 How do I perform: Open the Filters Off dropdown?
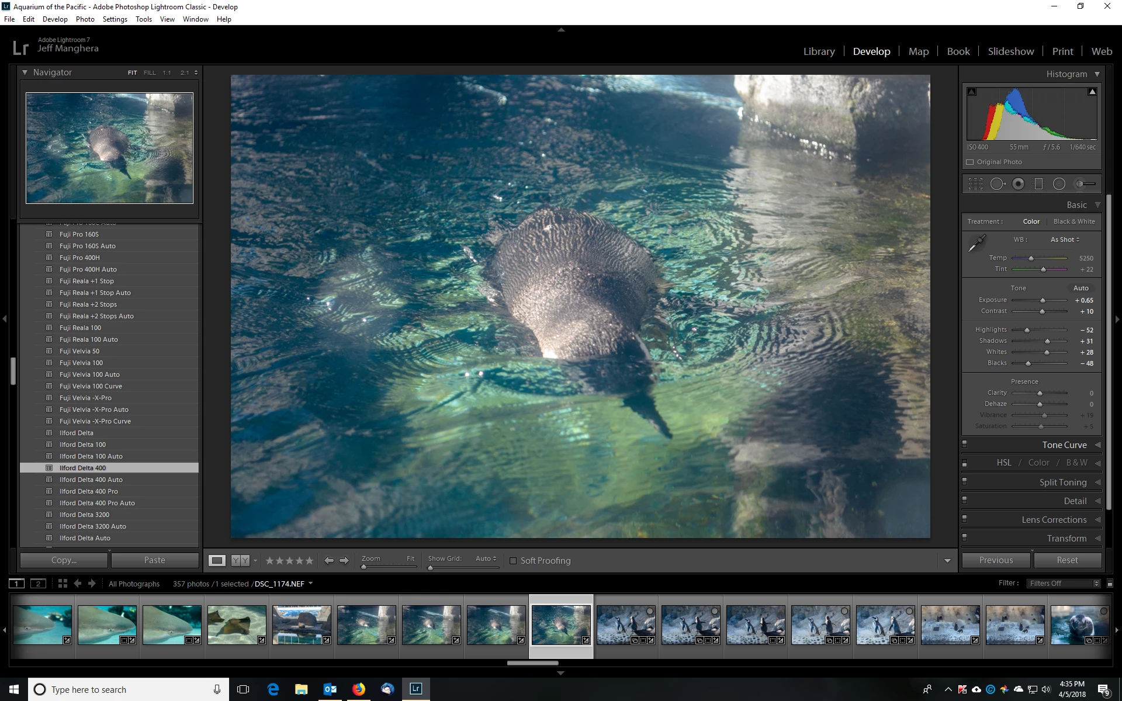pos(1064,583)
